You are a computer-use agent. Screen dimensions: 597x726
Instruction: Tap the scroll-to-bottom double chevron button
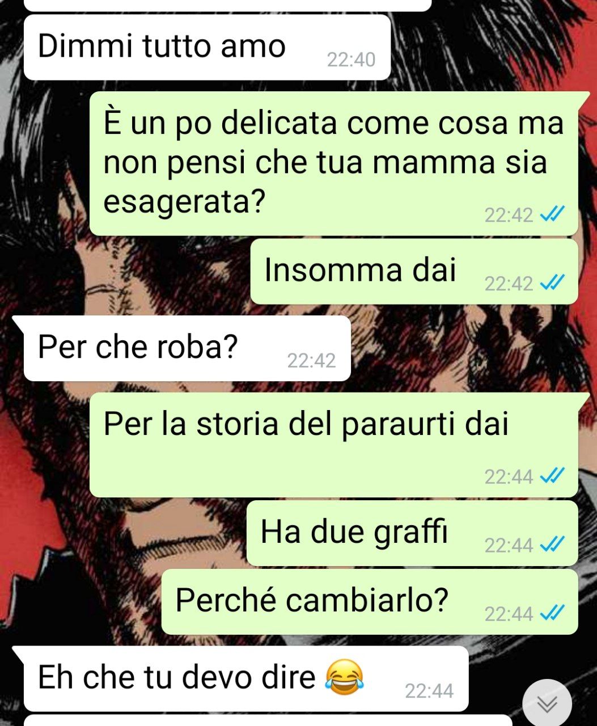547,703
